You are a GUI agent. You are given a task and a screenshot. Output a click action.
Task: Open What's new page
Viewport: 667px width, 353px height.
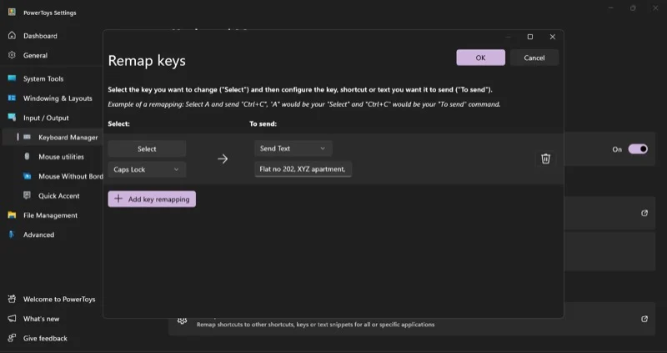coord(41,319)
